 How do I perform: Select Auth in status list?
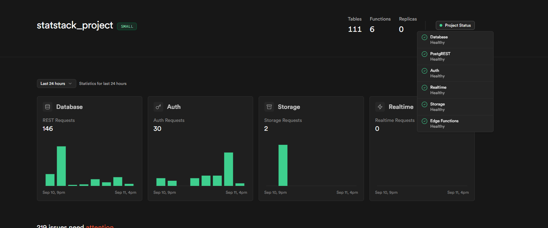point(455,73)
